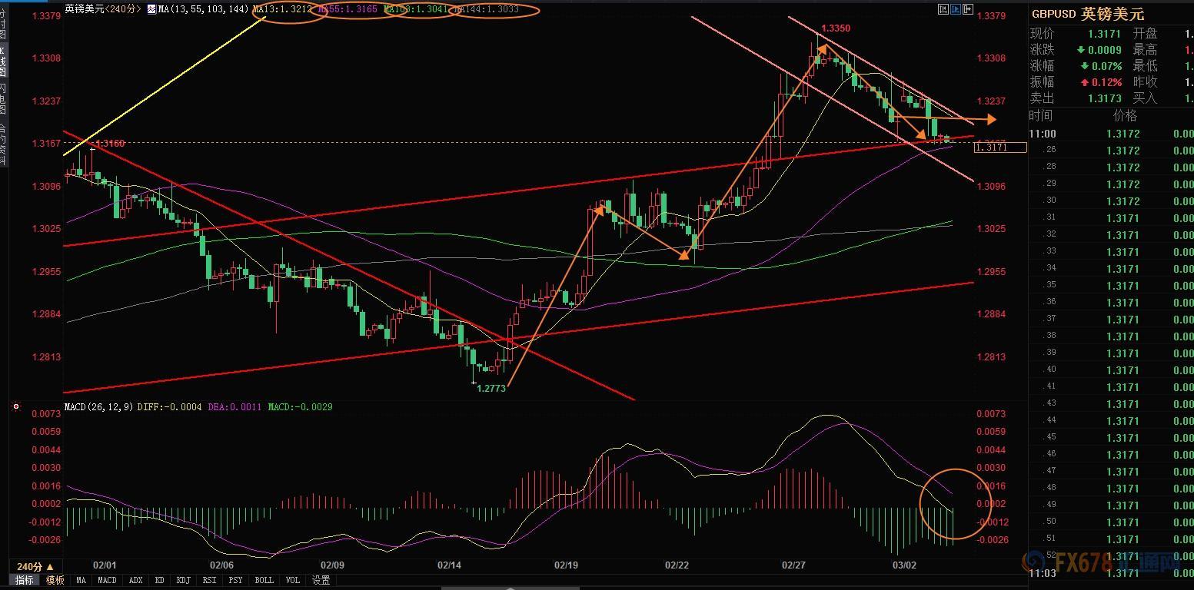Click the MA55:1.3165 value
Image resolution: width=1194 pixels, height=590 pixels.
coord(348,9)
